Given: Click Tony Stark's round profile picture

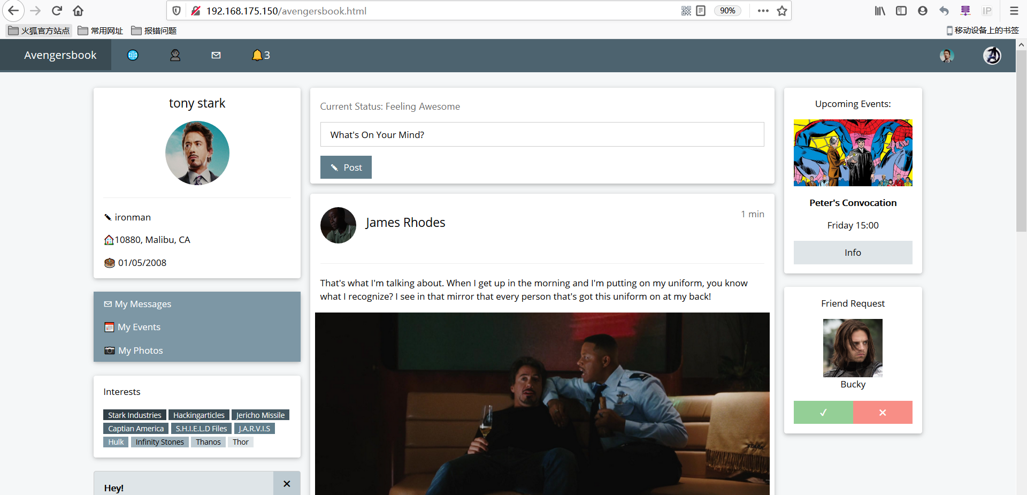Looking at the screenshot, I should 197,153.
